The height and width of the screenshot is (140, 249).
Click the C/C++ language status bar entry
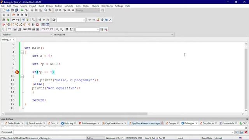(90, 138)
